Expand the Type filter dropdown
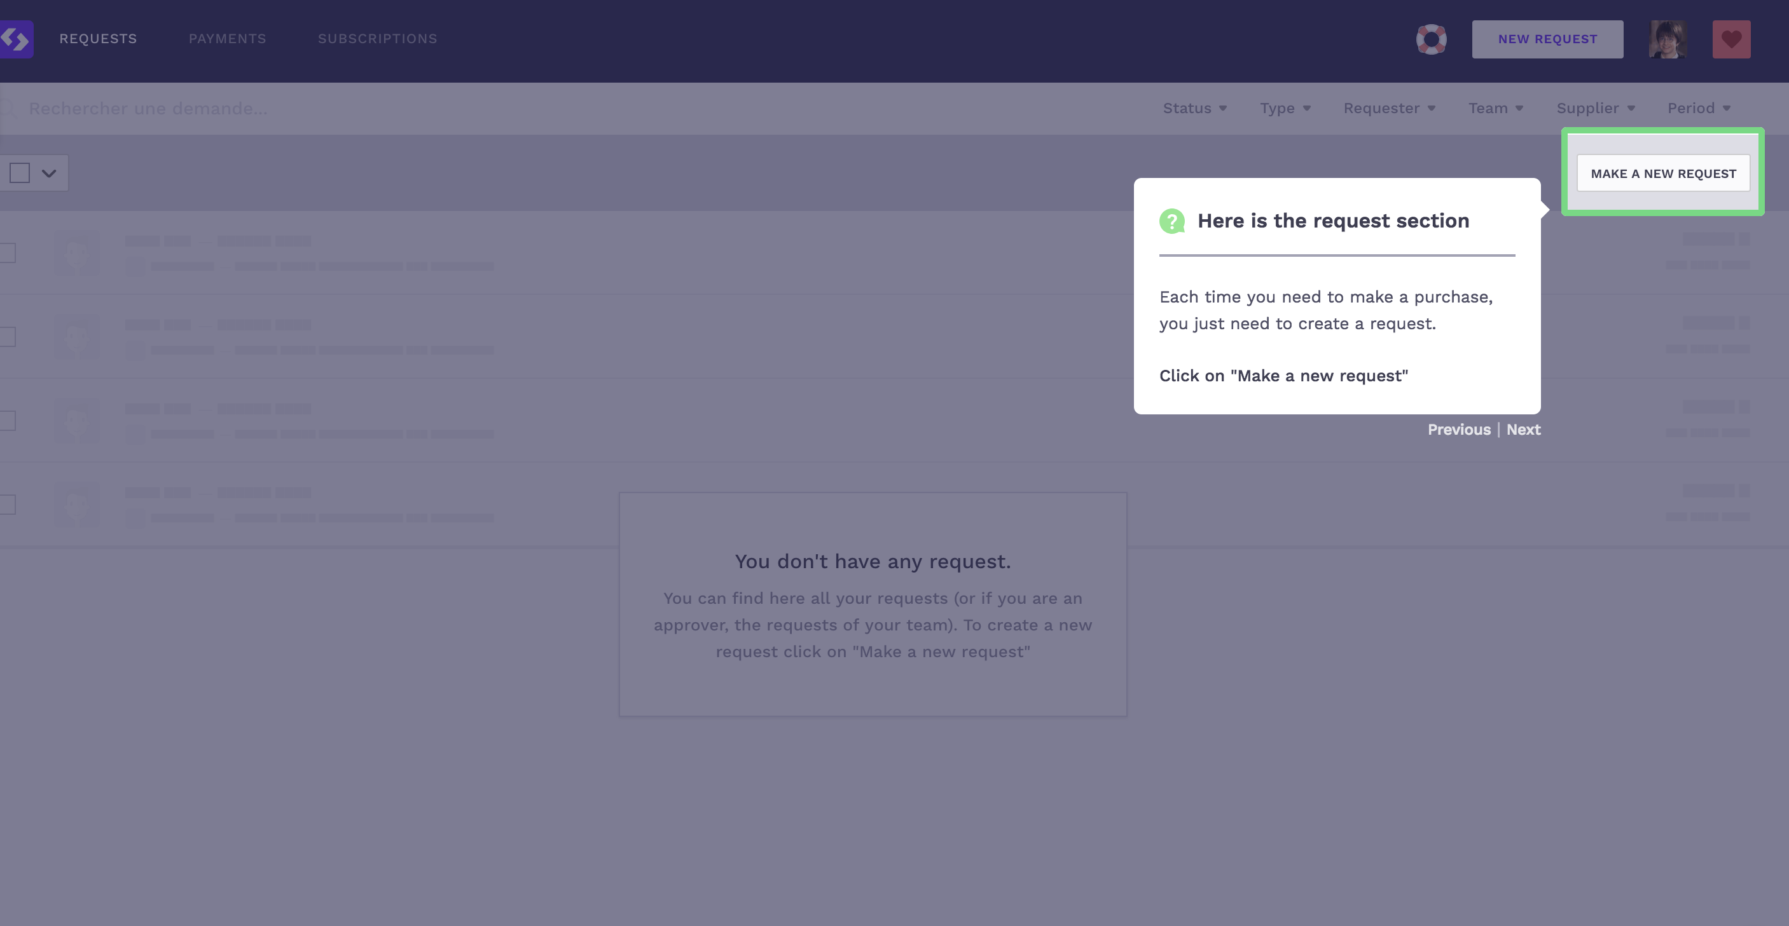 pos(1285,108)
